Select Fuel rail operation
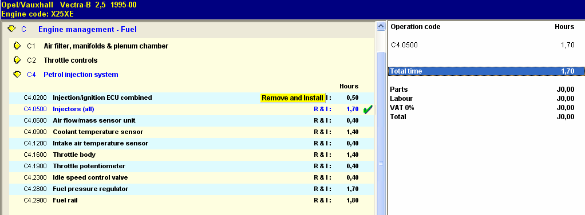 [x=65, y=201]
